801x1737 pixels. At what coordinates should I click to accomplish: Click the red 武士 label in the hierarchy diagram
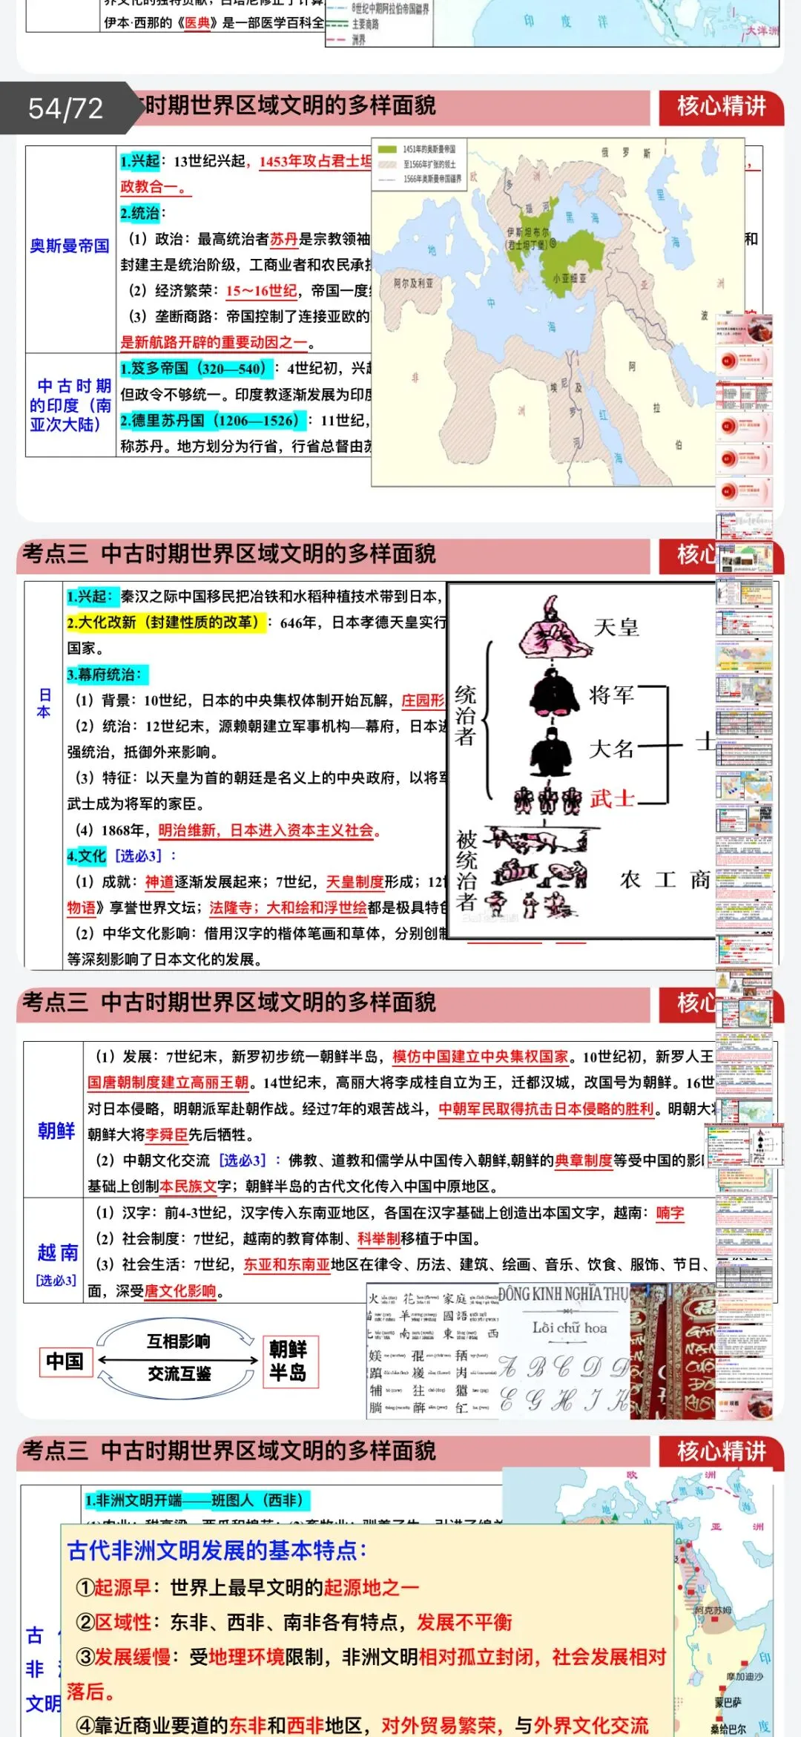(x=612, y=798)
